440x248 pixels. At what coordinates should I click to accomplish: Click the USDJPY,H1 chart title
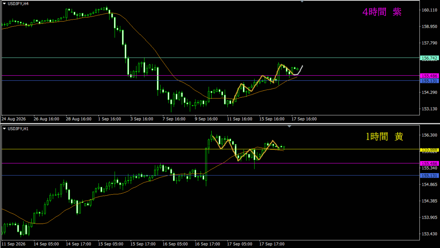click(18, 129)
